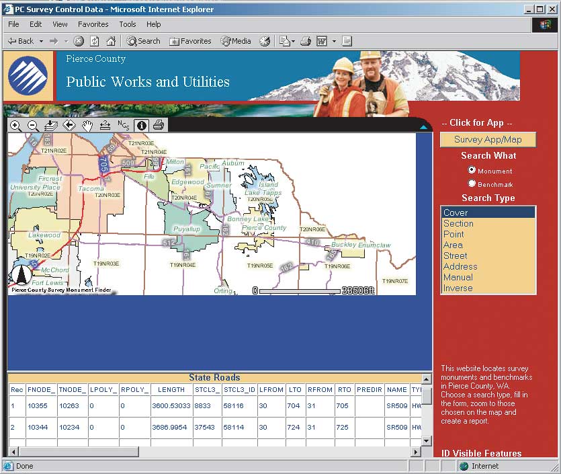Click the browser Forward arrow
Screen dimensions: 561x474
[54, 42]
